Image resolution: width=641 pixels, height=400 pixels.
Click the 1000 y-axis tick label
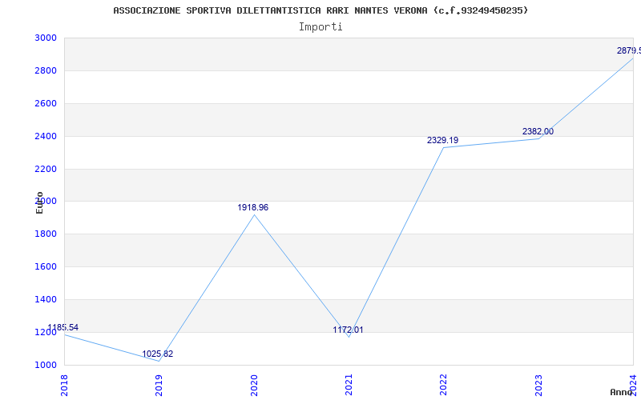46,365
